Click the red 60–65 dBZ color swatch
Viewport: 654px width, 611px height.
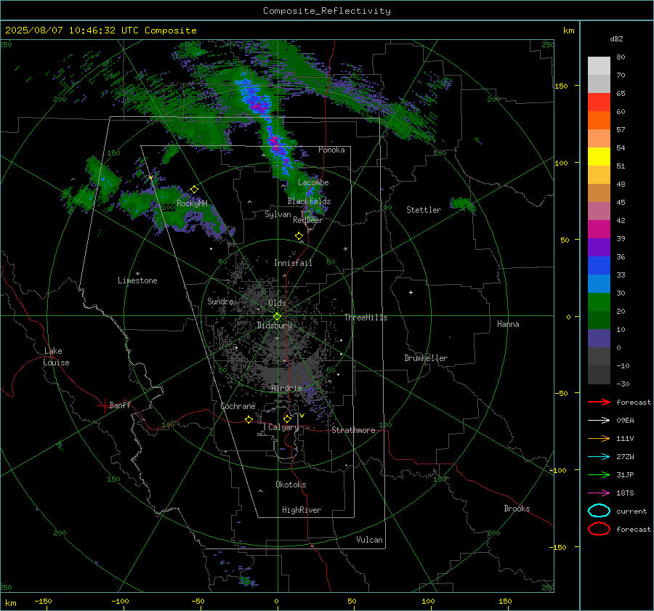599,102
